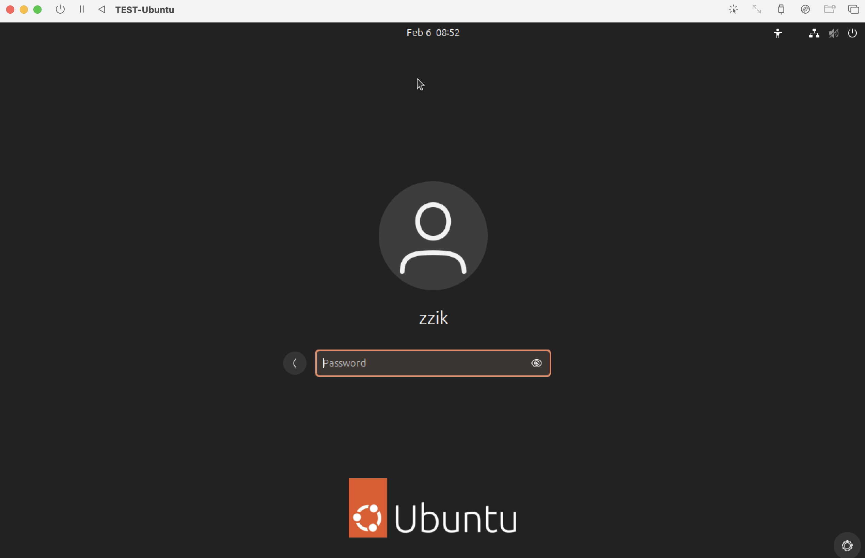Click the TEST-Ubuntu window title
Screen dimensions: 865x558
click(x=144, y=10)
